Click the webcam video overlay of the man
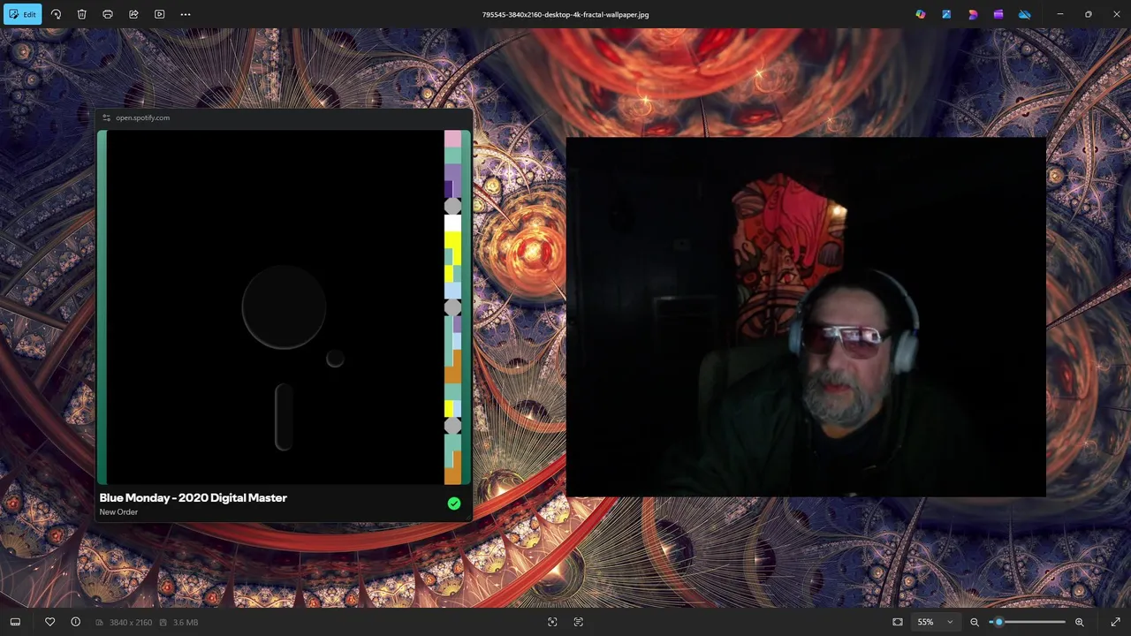This screenshot has height=636, width=1131. click(x=806, y=316)
